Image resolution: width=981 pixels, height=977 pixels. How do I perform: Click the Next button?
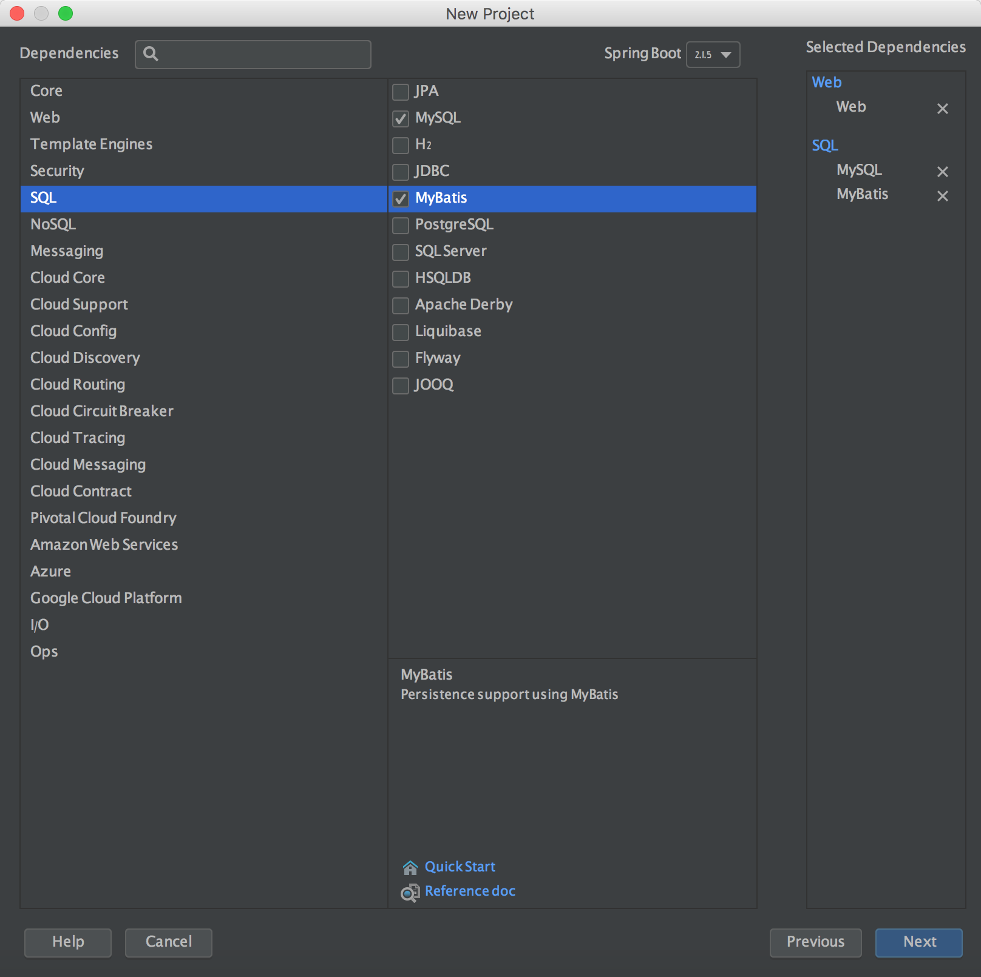point(918,942)
